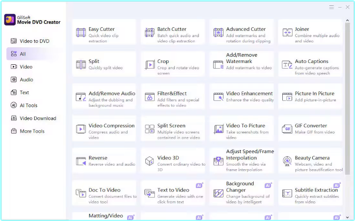The width and height of the screenshot is (355, 221).
Task: Open the Picture In Picture icon
Action: click(287, 97)
